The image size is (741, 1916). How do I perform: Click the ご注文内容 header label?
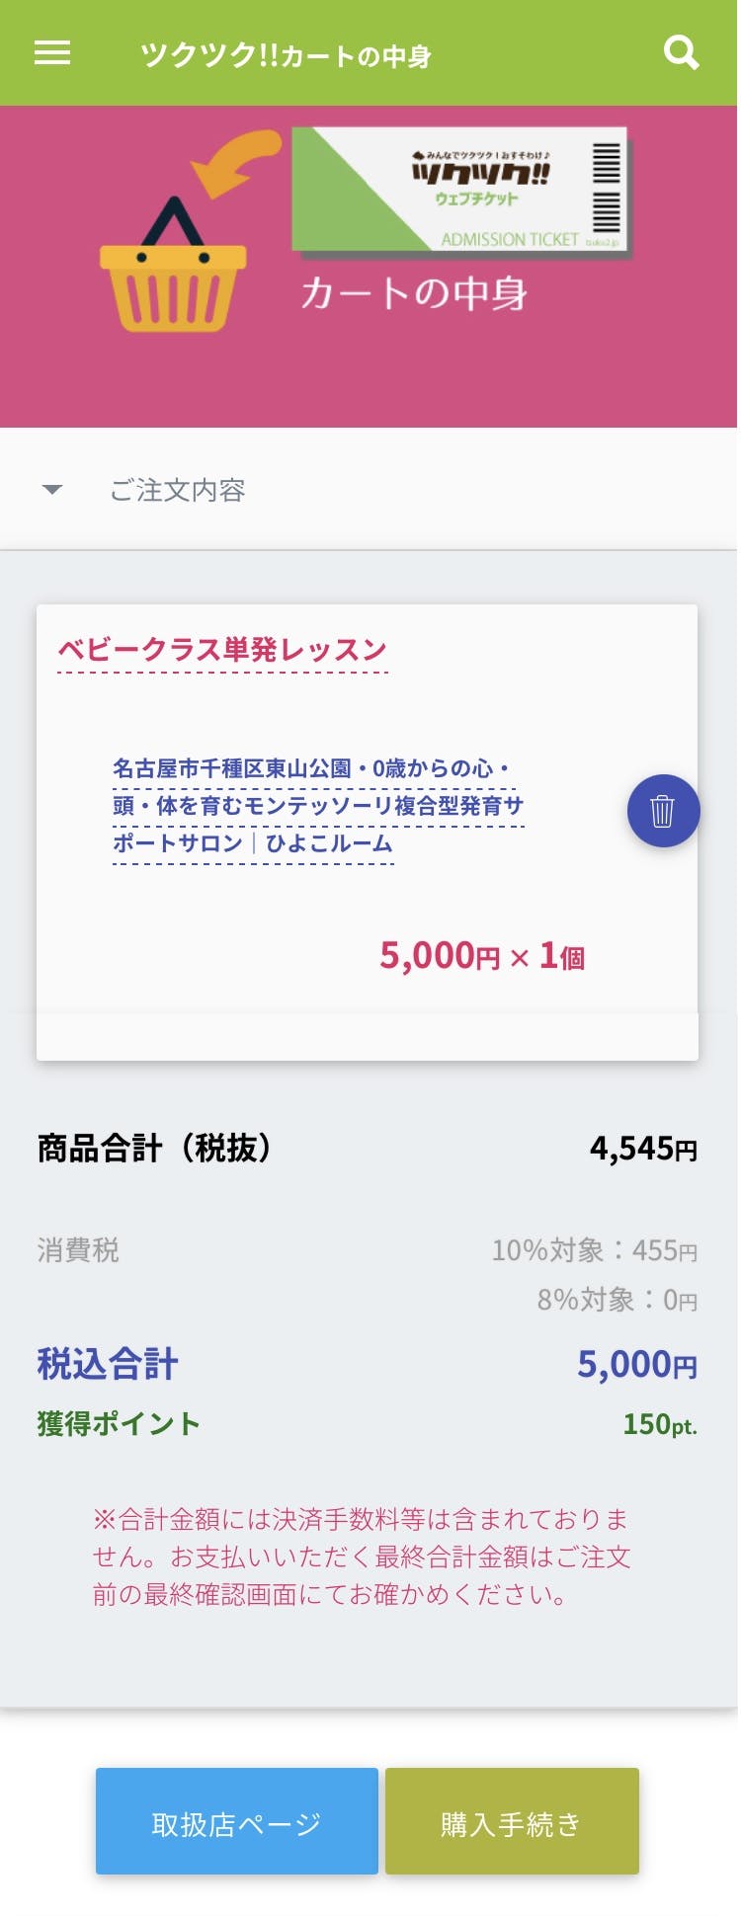pos(177,490)
